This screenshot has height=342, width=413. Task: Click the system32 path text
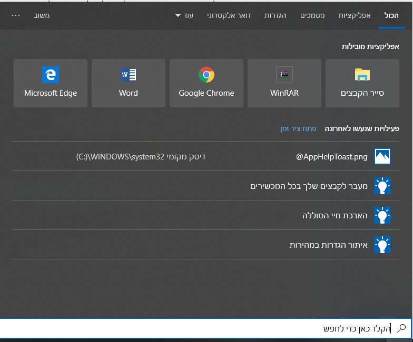pos(141,157)
